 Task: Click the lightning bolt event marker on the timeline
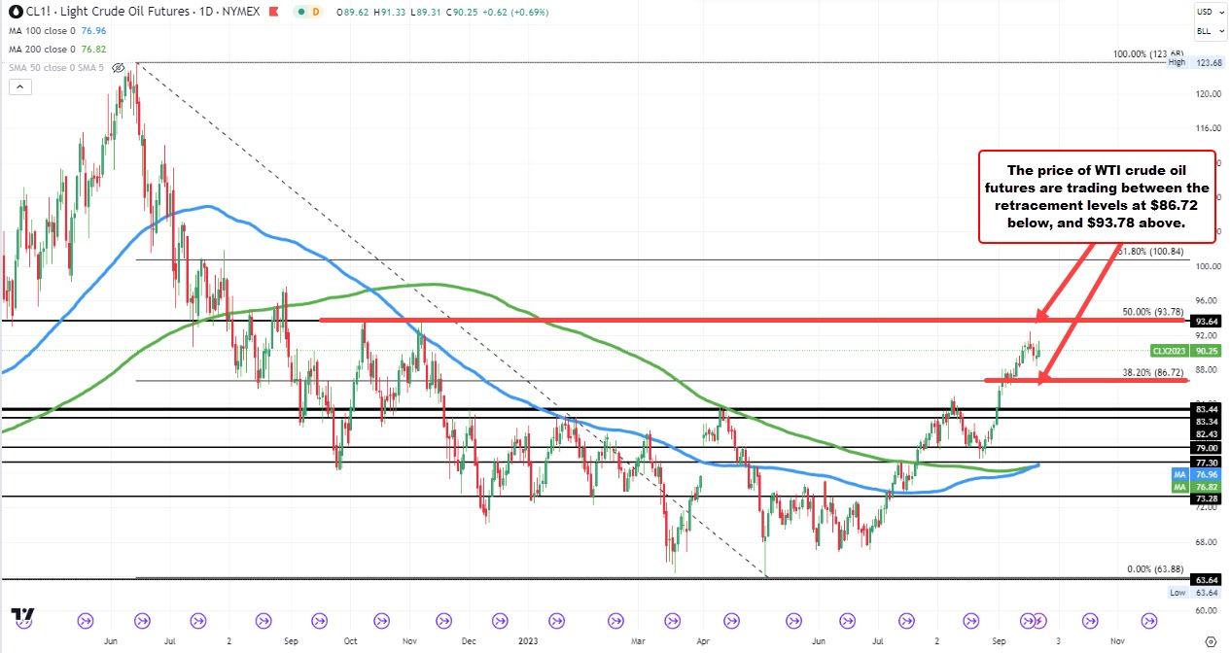pyautogui.click(x=1039, y=620)
